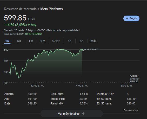Click the Puntaje CDP value B

pyautogui.click(x=128, y=94)
